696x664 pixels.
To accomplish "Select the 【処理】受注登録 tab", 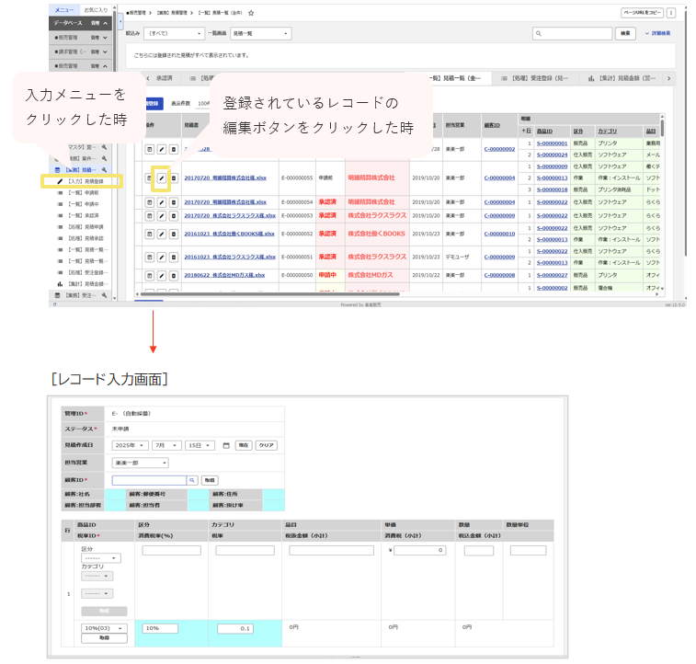I will tap(535, 78).
